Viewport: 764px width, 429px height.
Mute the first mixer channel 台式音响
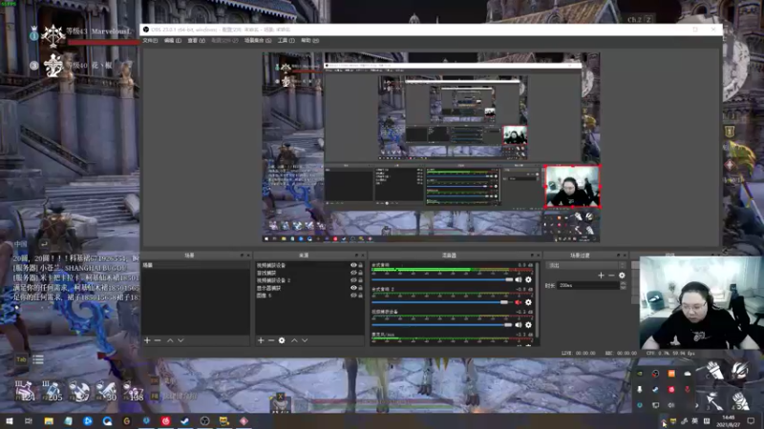tap(519, 279)
